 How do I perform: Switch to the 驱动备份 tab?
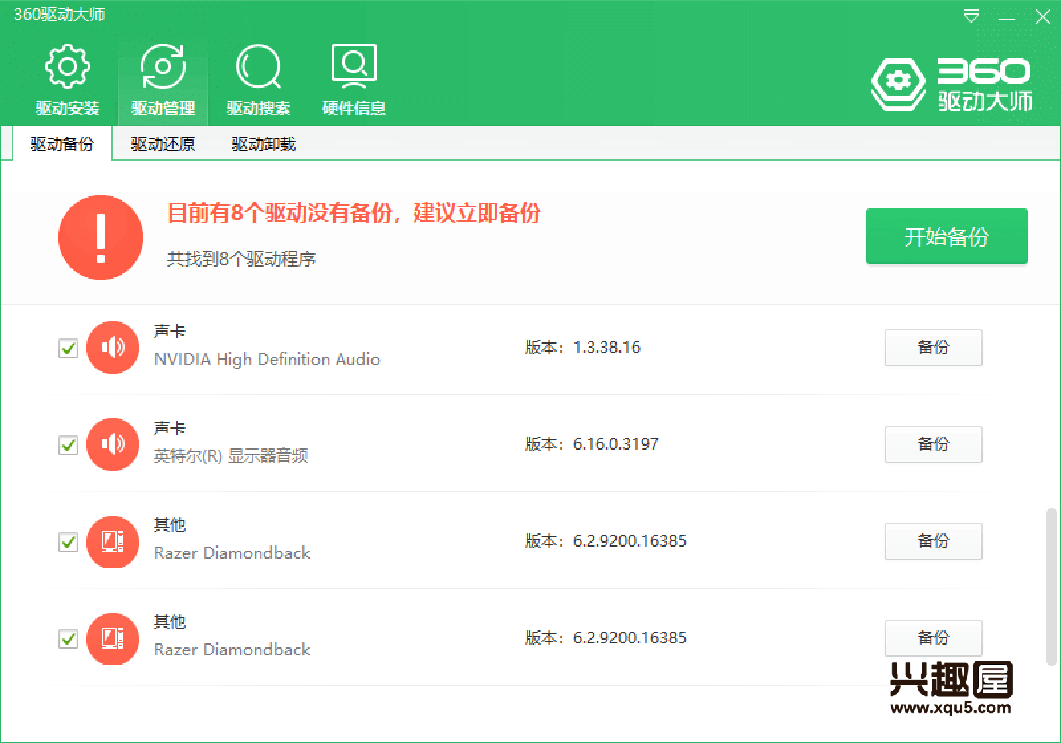(x=62, y=144)
